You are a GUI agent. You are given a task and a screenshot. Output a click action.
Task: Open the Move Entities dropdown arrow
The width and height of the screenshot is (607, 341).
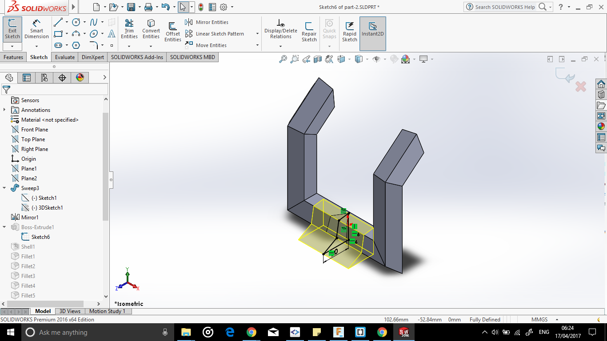coord(257,45)
